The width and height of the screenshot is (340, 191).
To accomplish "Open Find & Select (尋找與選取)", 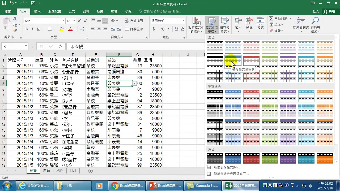I will point(315,25).
